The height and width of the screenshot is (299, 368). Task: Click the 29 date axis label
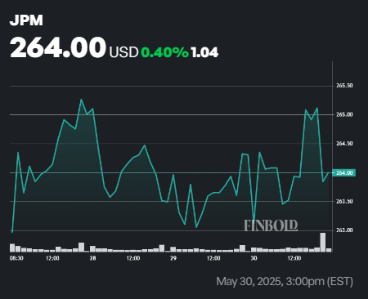[173, 258]
